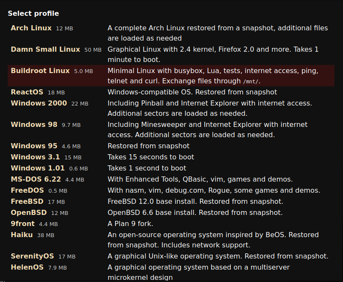Open the FreeDOS profile
Image resolution: width=343 pixels, height=282 pixels.
click(27, 190)
